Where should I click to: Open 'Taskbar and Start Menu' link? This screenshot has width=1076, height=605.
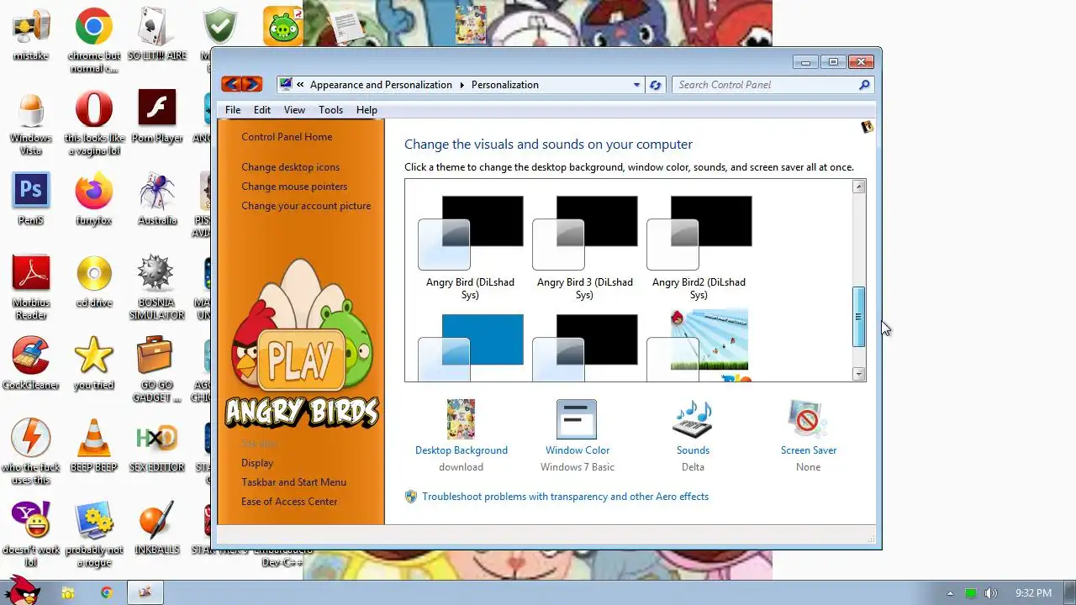(293, 482)
